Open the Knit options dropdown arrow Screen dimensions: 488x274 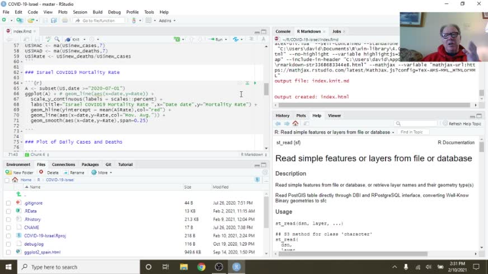coord(85,40)
